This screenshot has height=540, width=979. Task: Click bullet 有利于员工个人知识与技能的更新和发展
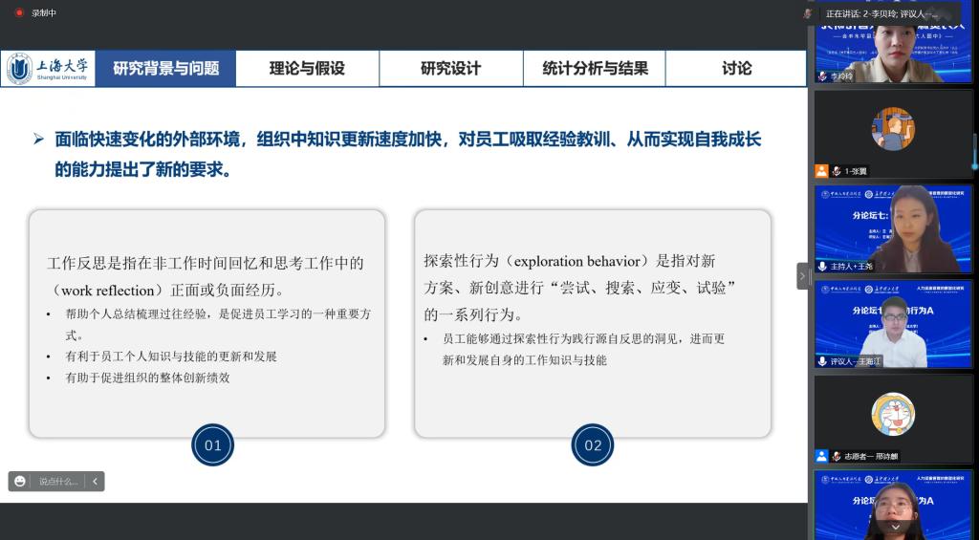click(171, 356)
